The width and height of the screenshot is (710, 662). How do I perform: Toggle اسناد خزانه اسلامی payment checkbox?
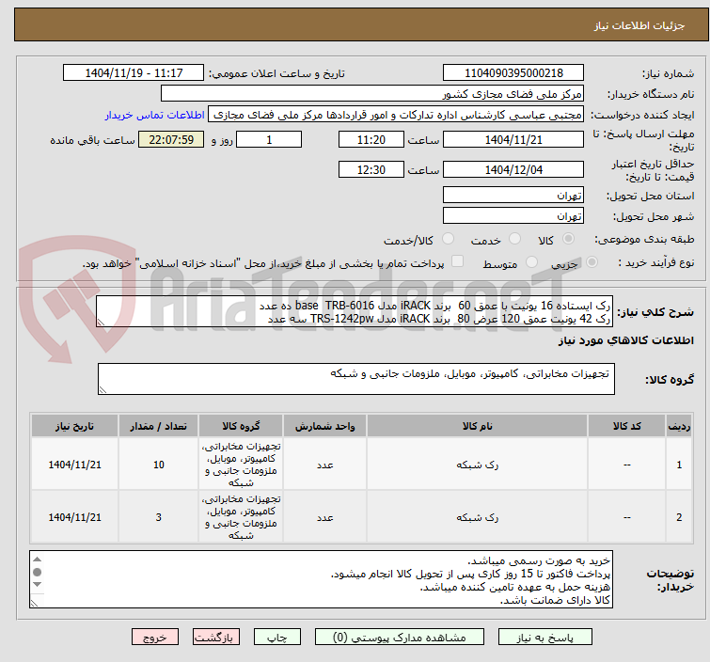click(458, 260)
